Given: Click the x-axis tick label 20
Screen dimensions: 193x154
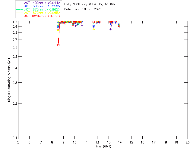Looking at the screenshot, I should tap(188, 142).
